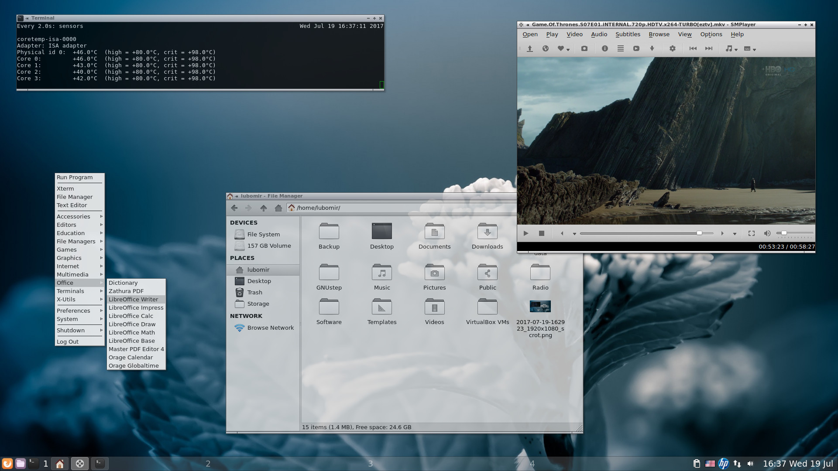Click Log Out in the root menu
This screenshot has width=838, height=471.
tap(79, 341)
